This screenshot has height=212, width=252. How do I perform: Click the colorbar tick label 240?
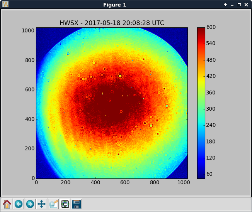pos(211,125)
